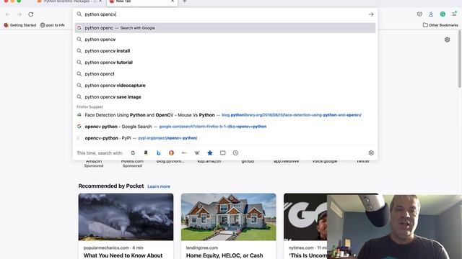Screen dimensions: 462x259
Task: Click Learn more beside Recommended by Pocket
Action: click(159, 186)
